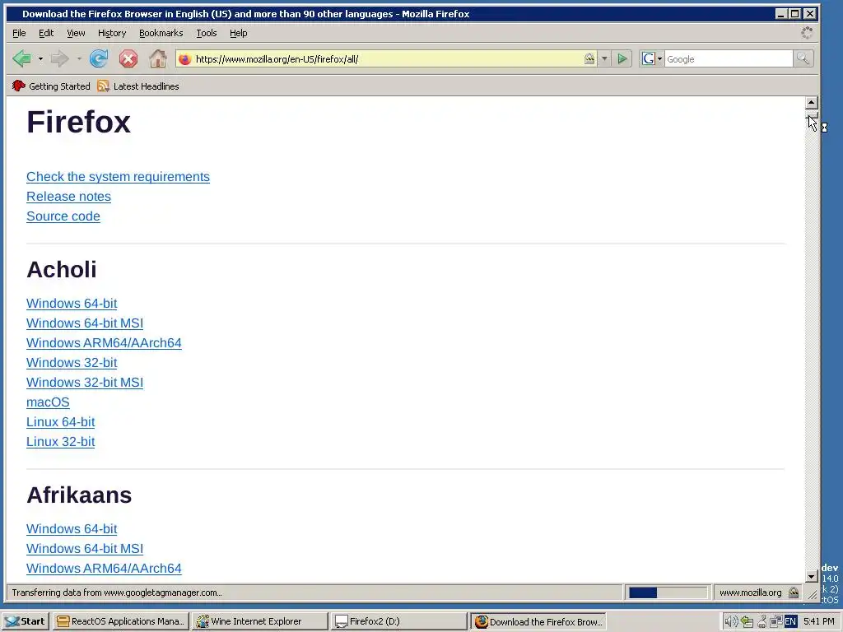
Task: Click the lock icon in the address bar
Action: tap(589, 58)
